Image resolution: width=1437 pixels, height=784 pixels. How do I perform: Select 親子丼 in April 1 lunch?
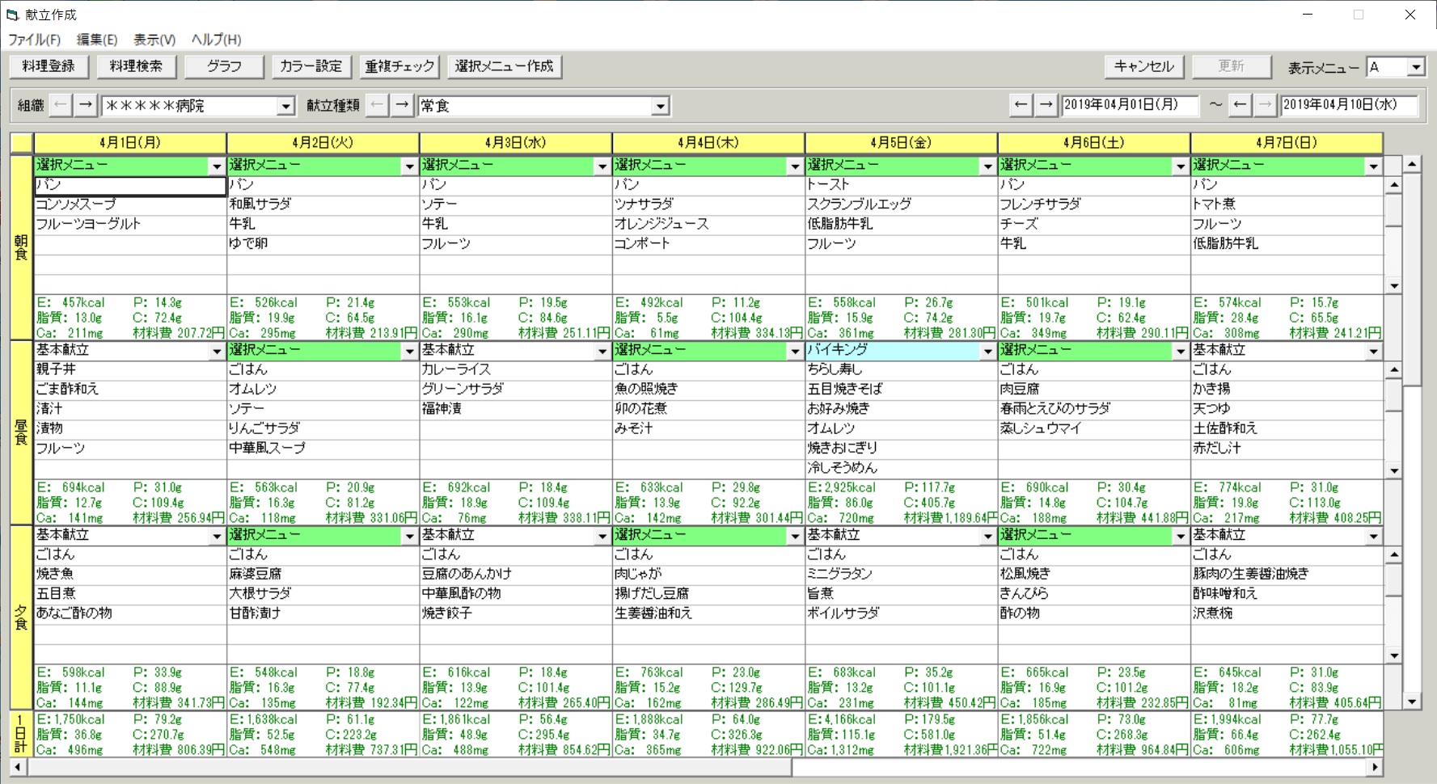point(130,369)
